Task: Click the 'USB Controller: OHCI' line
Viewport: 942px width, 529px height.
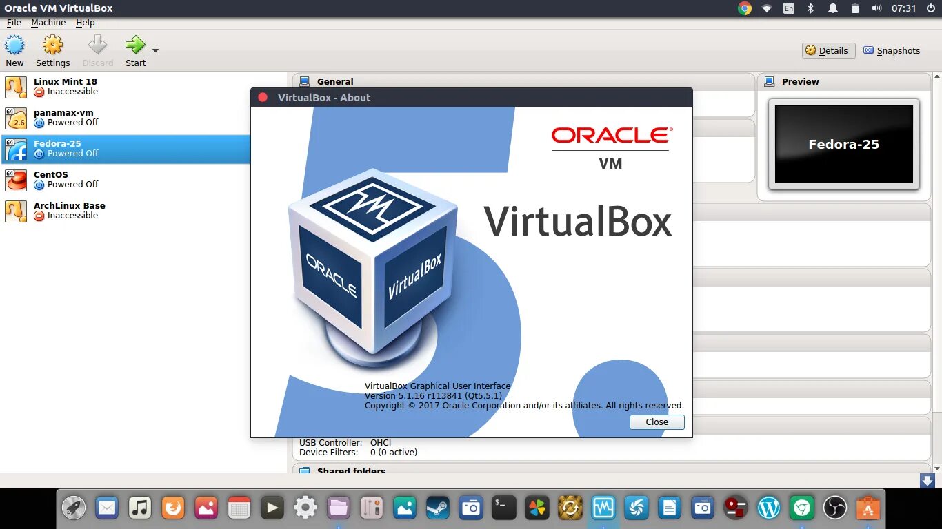Action: pyautogui.click(x=345, y=443)
